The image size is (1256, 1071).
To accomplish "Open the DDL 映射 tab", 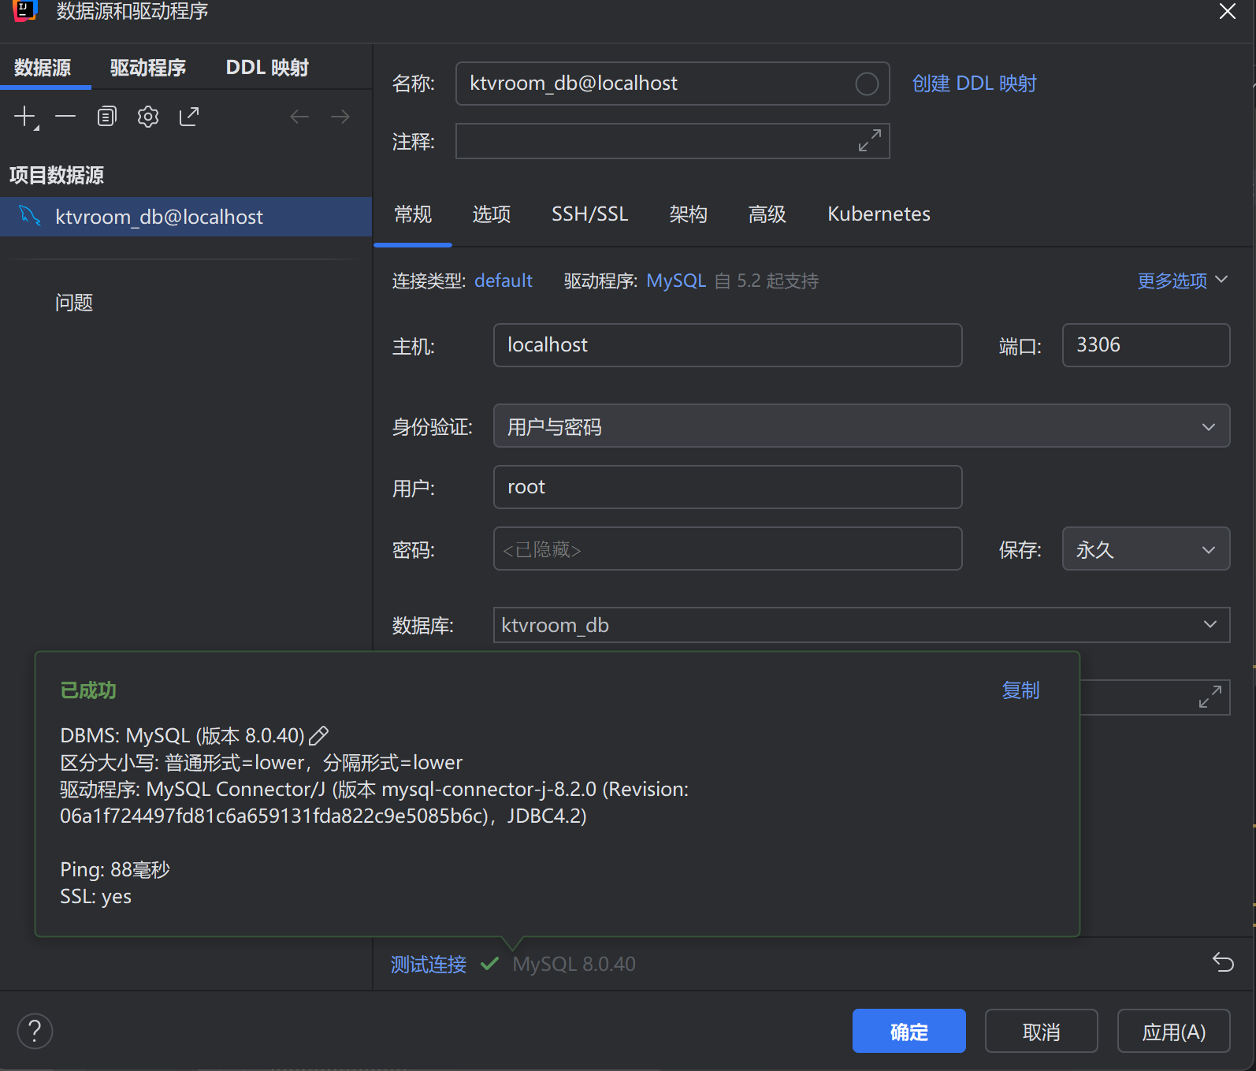I will tap(267, 68).
